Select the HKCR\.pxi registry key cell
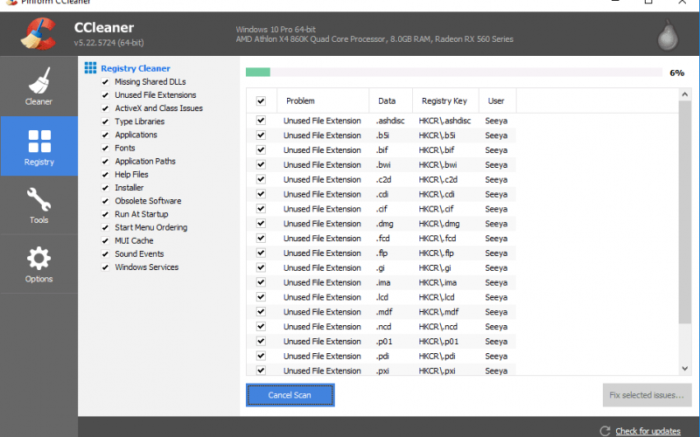 tap(437, 371)
